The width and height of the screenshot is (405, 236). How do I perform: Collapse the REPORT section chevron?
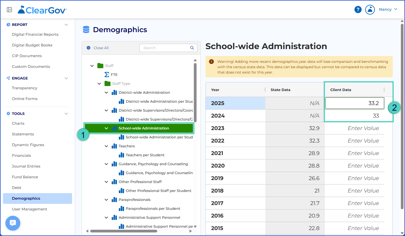[x=66, y=25]
